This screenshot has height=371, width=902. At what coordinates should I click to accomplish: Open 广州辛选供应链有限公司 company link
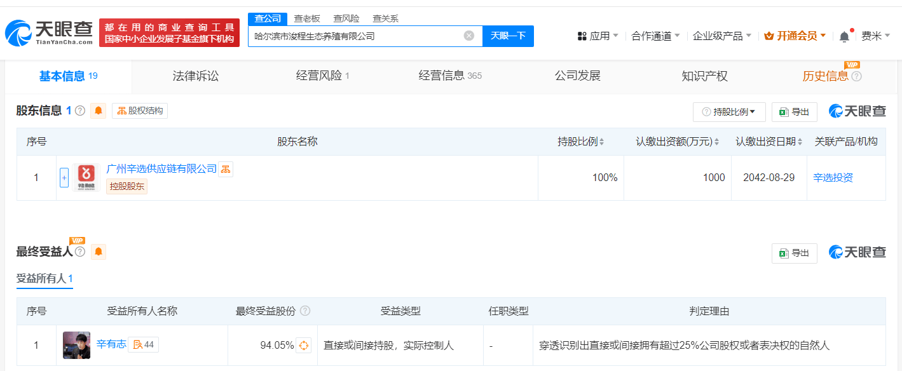coord(161,169)
